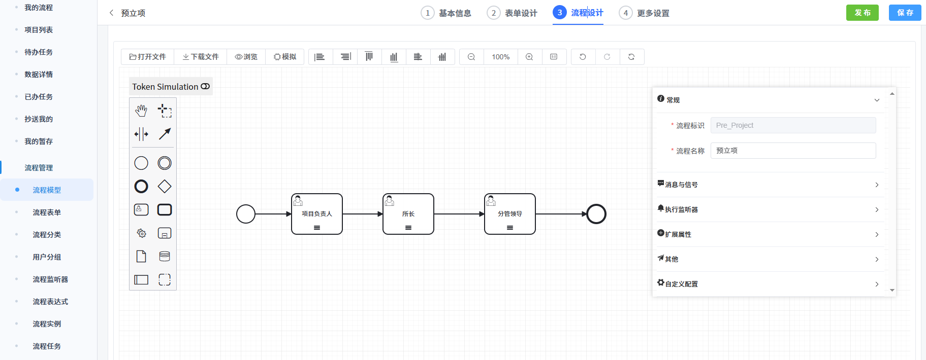The image size is (926, 360).
Task: Align elements to the right
Action: tap(345, 57)
